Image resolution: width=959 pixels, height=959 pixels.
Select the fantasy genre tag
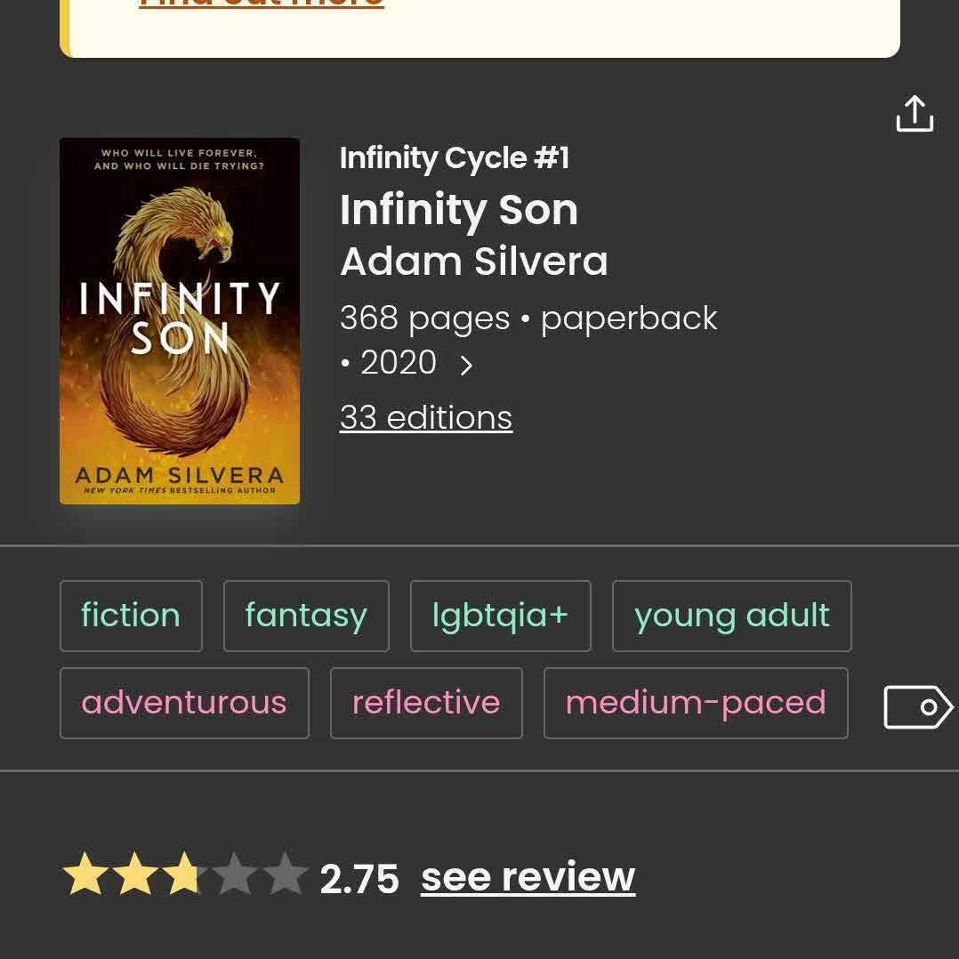pos(305,616)
